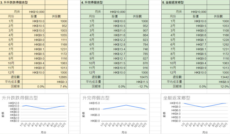Click average cost cell HK$8.9

tap(218, 82)
